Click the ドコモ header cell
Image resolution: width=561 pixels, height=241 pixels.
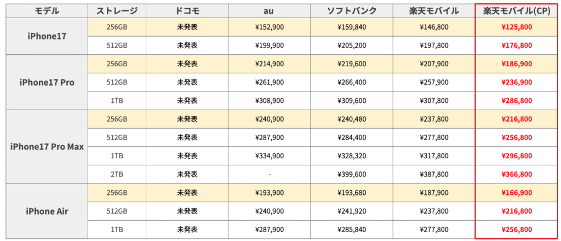coord(187,11)
